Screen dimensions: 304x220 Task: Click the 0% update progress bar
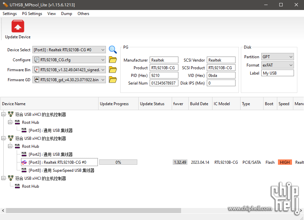tap(118, 162)
